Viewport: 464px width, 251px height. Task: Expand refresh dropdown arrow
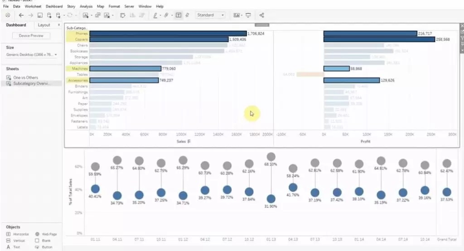point(76,15)
